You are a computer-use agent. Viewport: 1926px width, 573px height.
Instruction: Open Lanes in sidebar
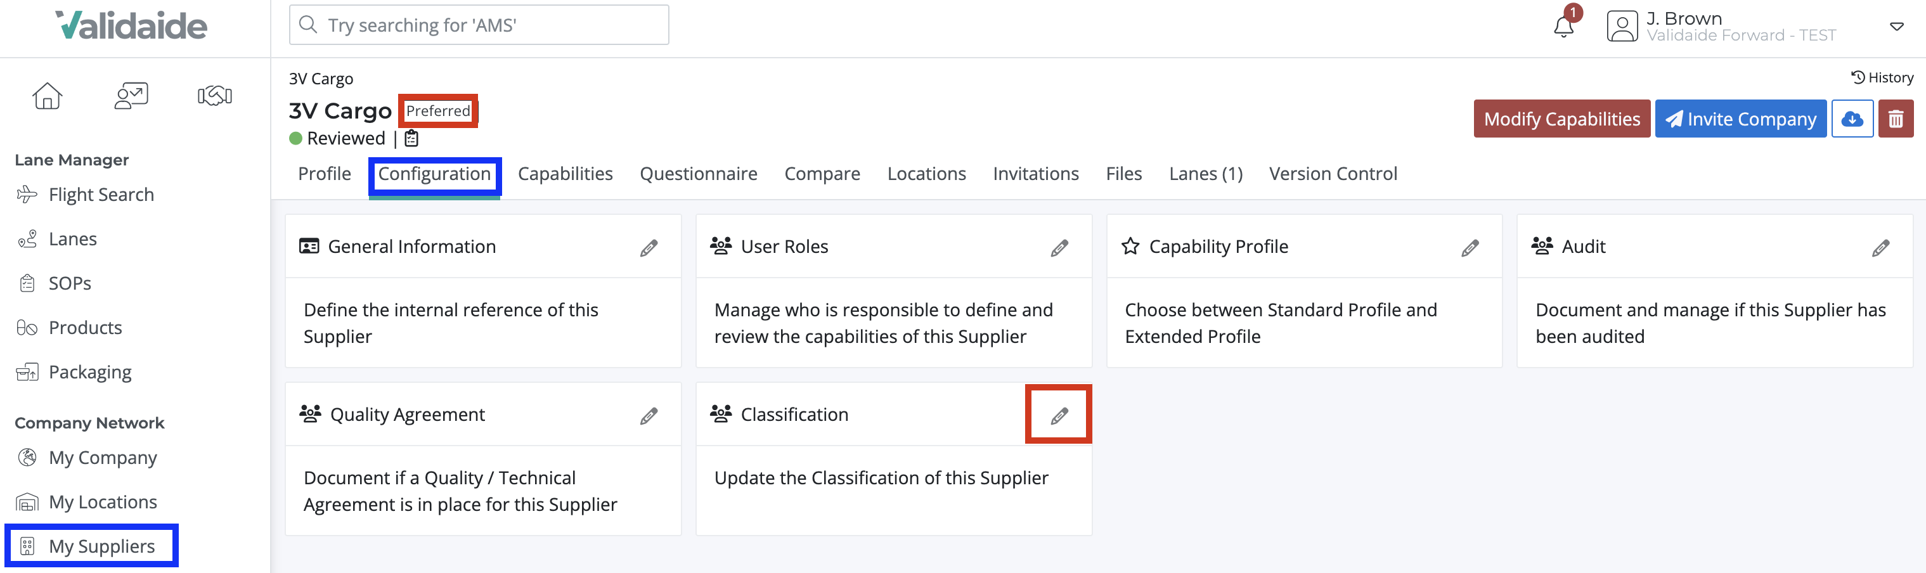tap(57, 239)
